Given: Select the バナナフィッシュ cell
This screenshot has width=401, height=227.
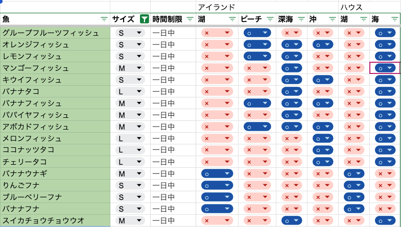Looking at the screenshot, I should (55, 104).
